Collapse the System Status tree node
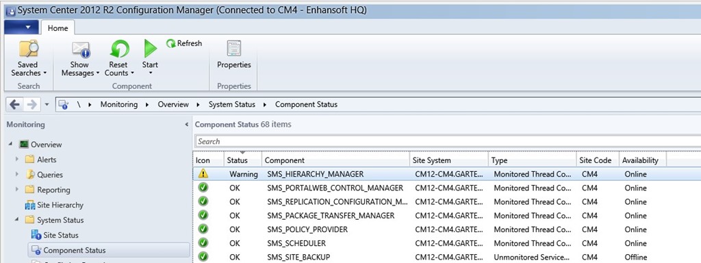 pos(17,220)
